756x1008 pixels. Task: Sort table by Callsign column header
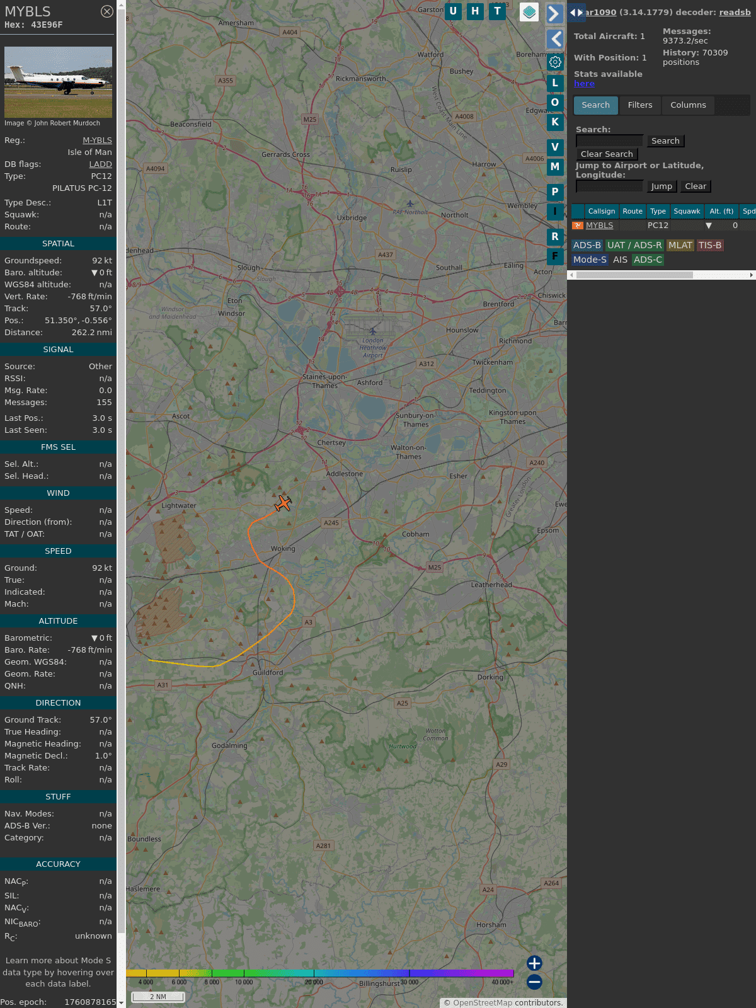coord(601,211)
